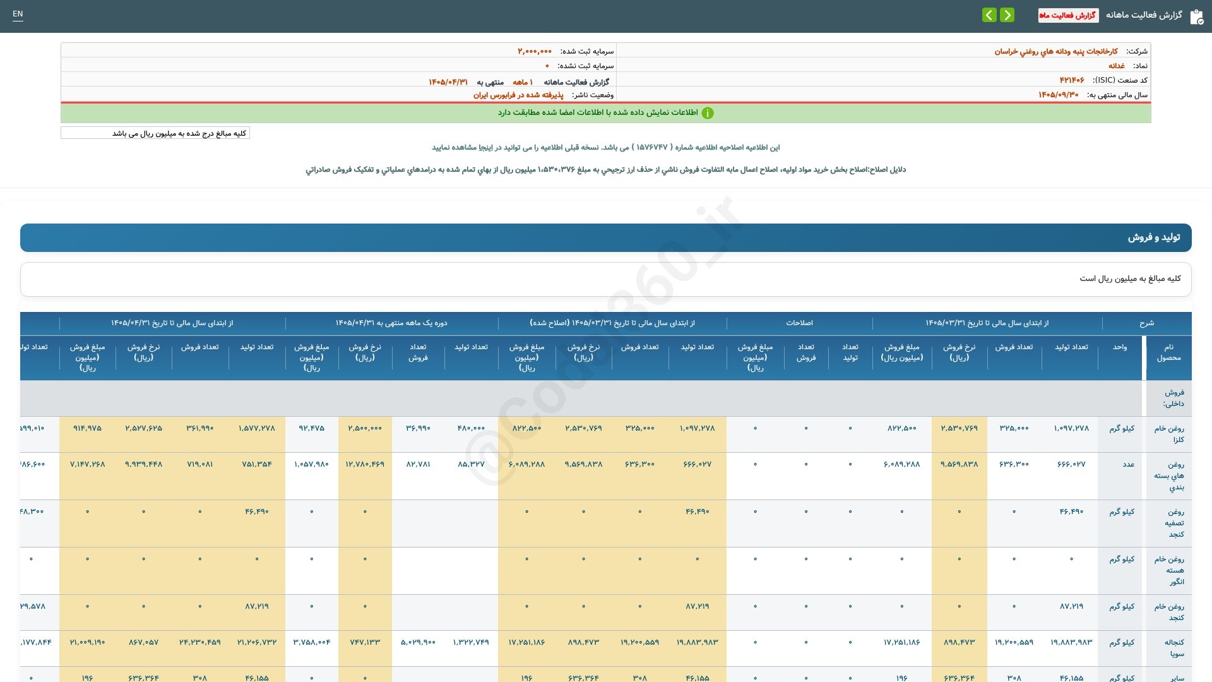Select the روغن هاي بسته بندي row label
Image resolution: width=1212 pixels, height=682 pixels.
1169,476
